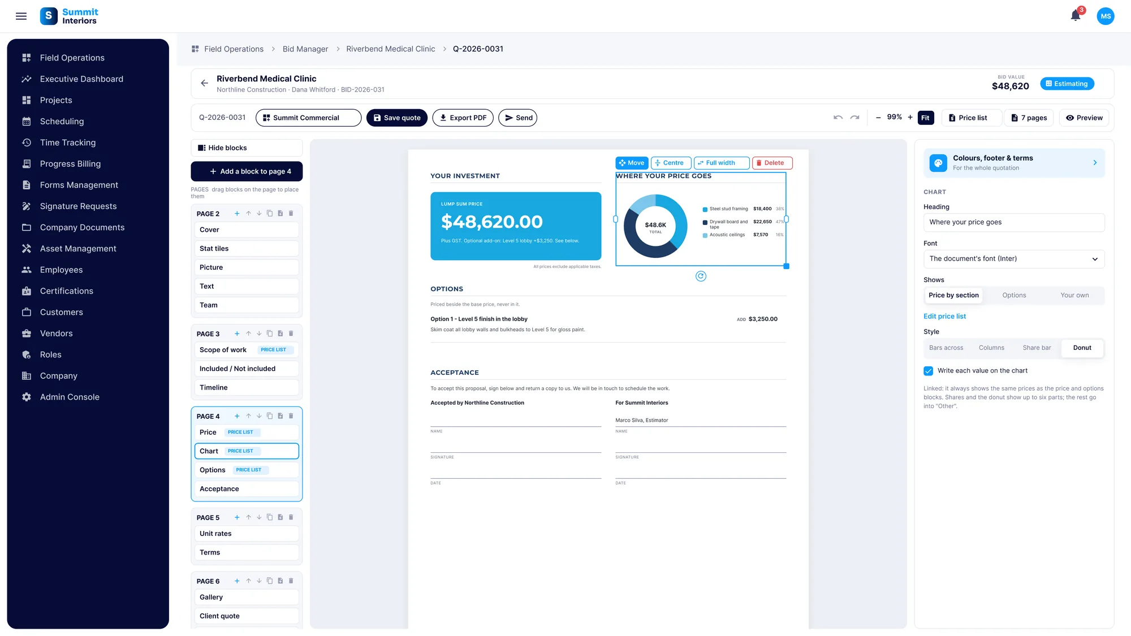Choose the 'Share bar' chart style
The width and height of the screenshot is (1131, 636).
pos(1037,348)
